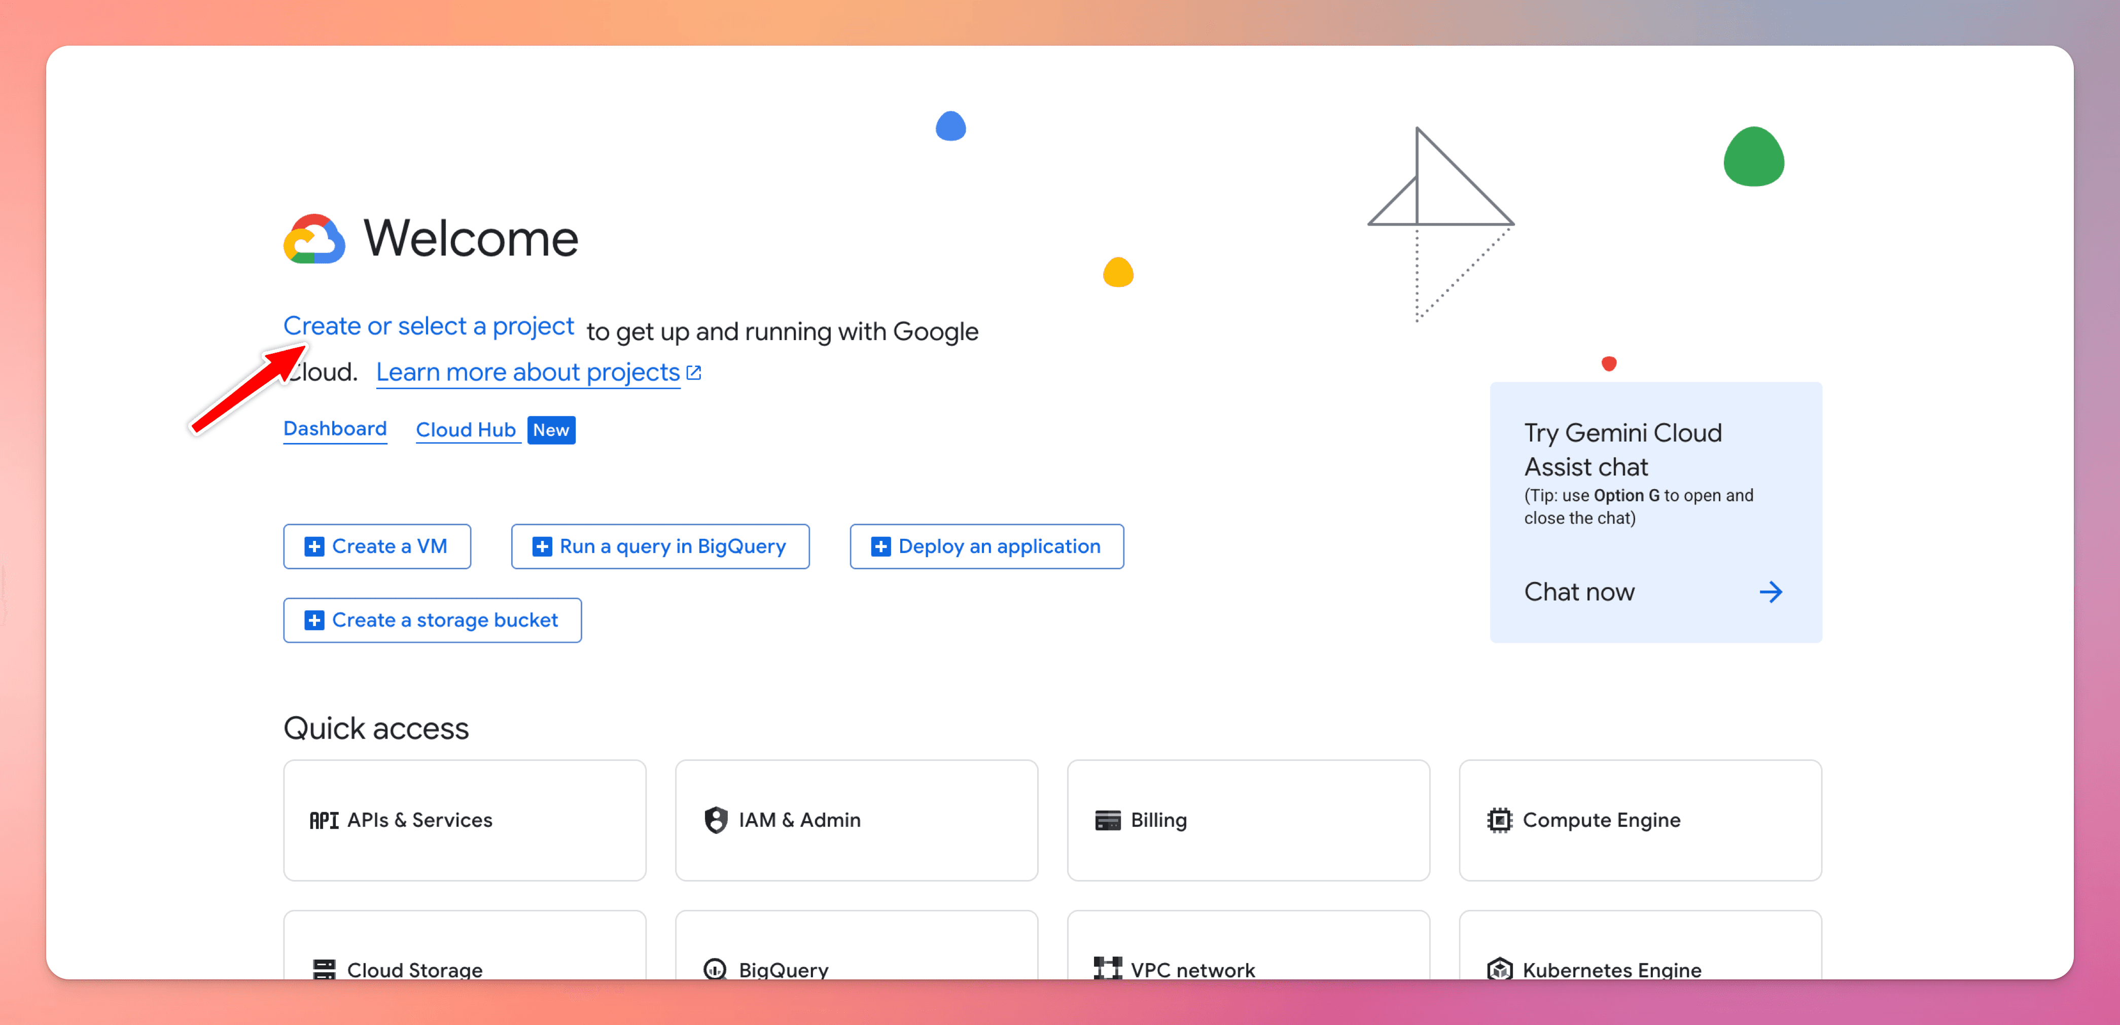Click the Billing card icon
This screenshot has height=1025, width=2120.
[x=1108, y=820]
